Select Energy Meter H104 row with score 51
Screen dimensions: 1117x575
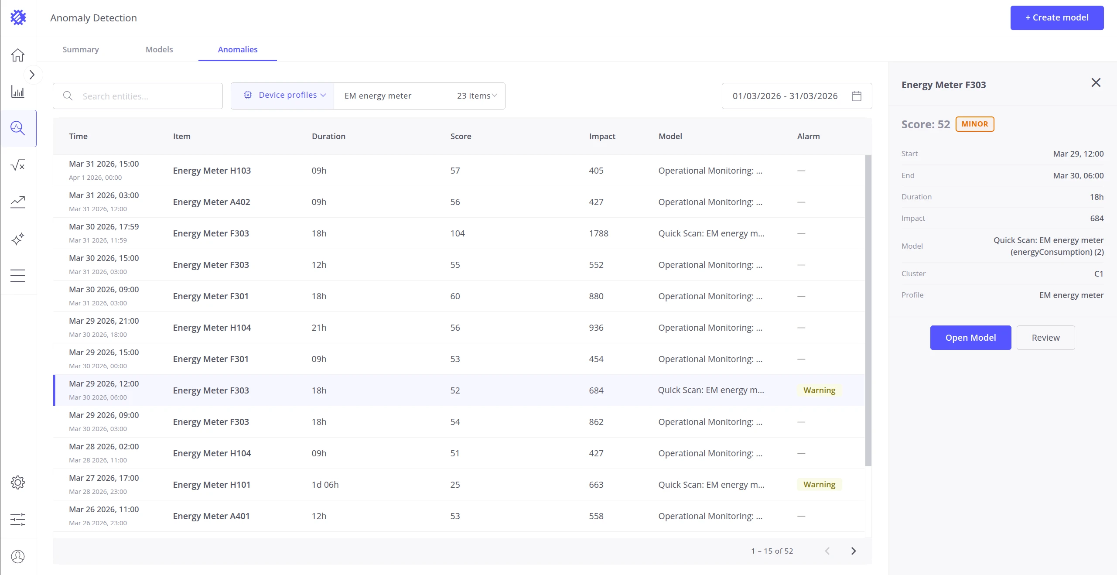pyautogui.click(x=459, y=453)
